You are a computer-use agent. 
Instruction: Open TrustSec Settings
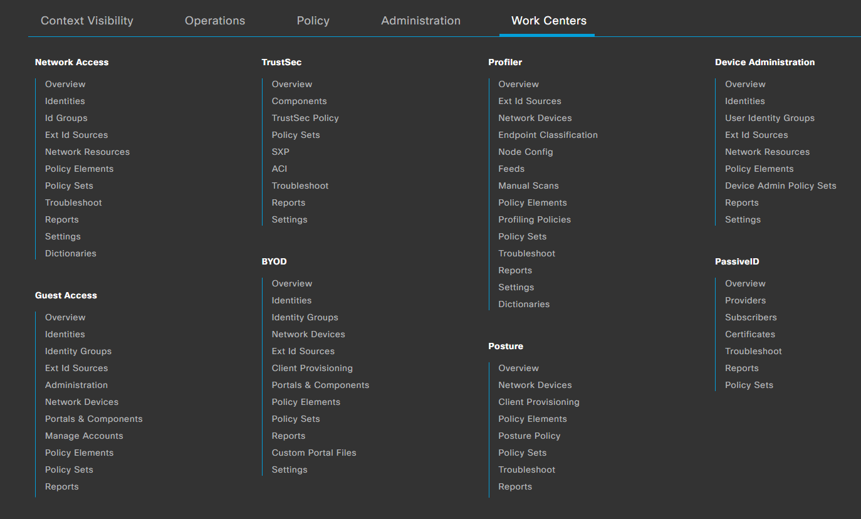click(290, 219)
